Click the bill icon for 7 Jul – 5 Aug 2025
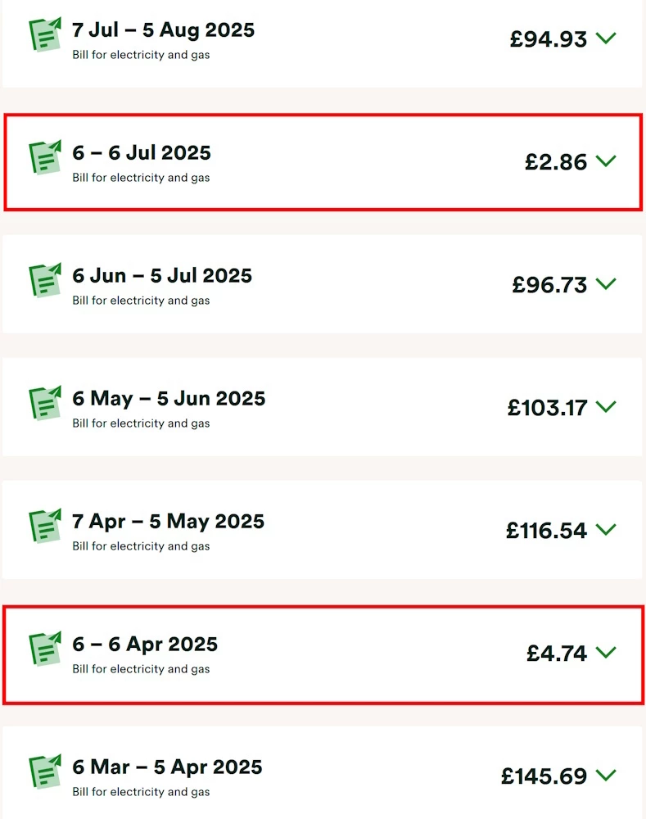Image resolution: width=646 pixels, height=819 pixels. pyautogui.click(x=45, y=34)
